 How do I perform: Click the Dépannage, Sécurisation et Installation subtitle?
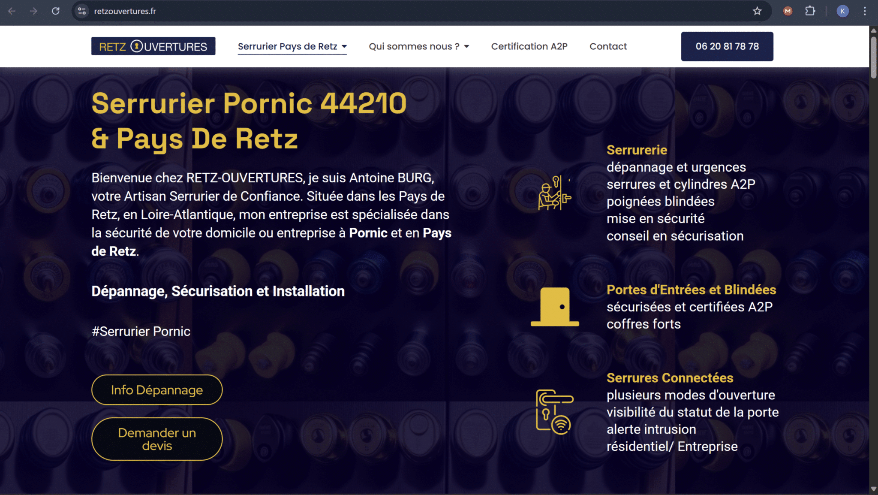point(218,291)
